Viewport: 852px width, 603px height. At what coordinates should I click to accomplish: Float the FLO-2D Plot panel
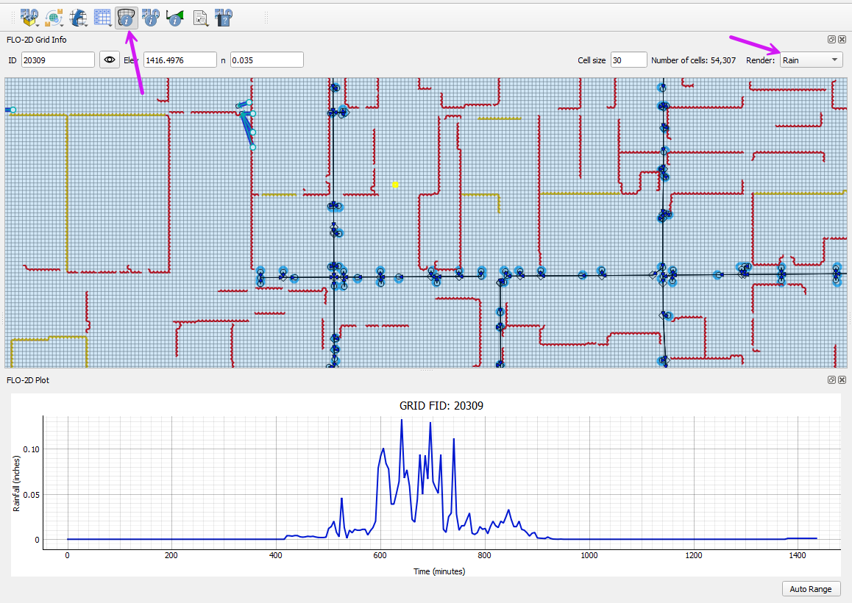click(x=831, y=380)
